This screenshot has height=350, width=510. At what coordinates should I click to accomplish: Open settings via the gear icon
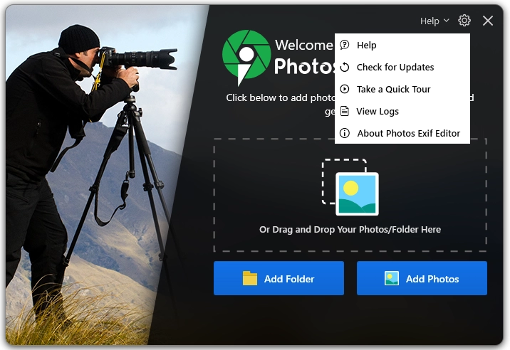point(464,21)
